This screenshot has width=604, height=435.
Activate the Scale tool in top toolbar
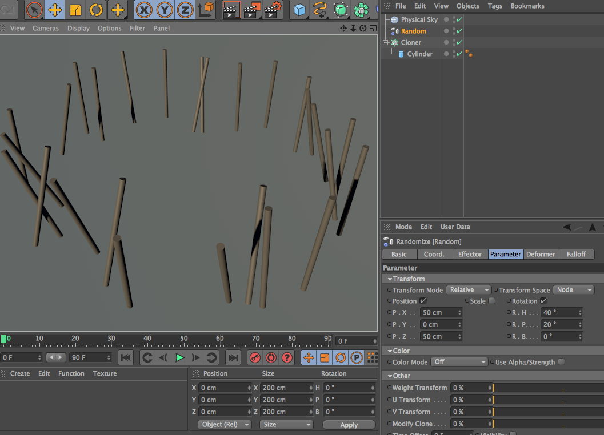75,10
